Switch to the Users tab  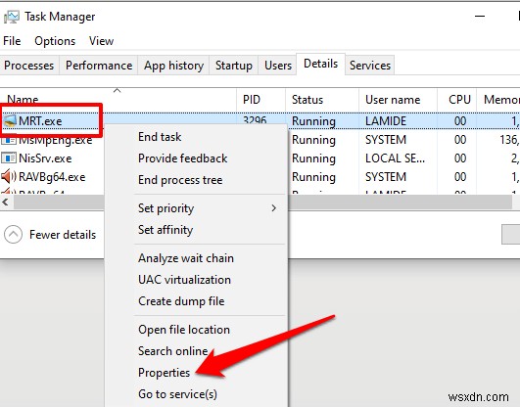[x=278, y=66]
